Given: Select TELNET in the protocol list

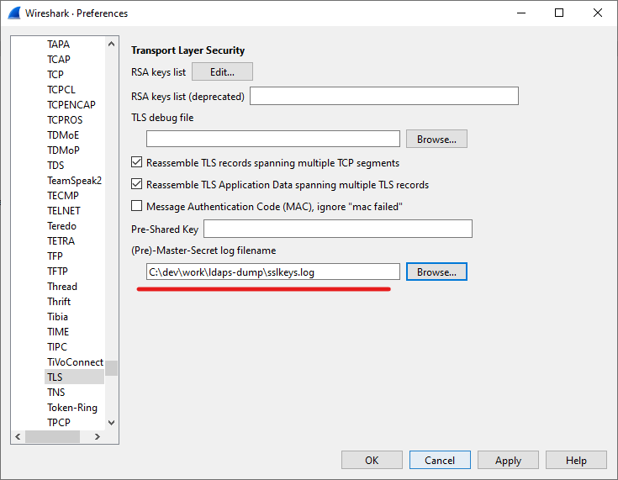Looking at the screenshot, I should (x=64, y=211).
